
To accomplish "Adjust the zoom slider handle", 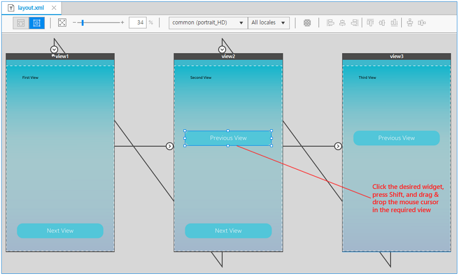I will pyautogui.click(x=82, y=23).
